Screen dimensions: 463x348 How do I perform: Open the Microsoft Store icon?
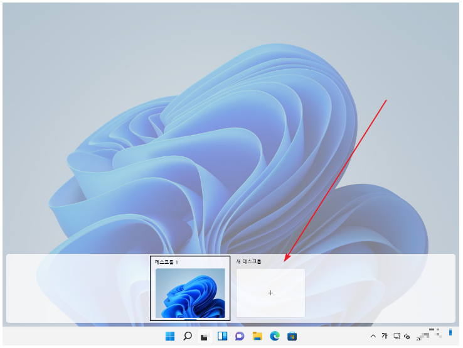point(292,336)
